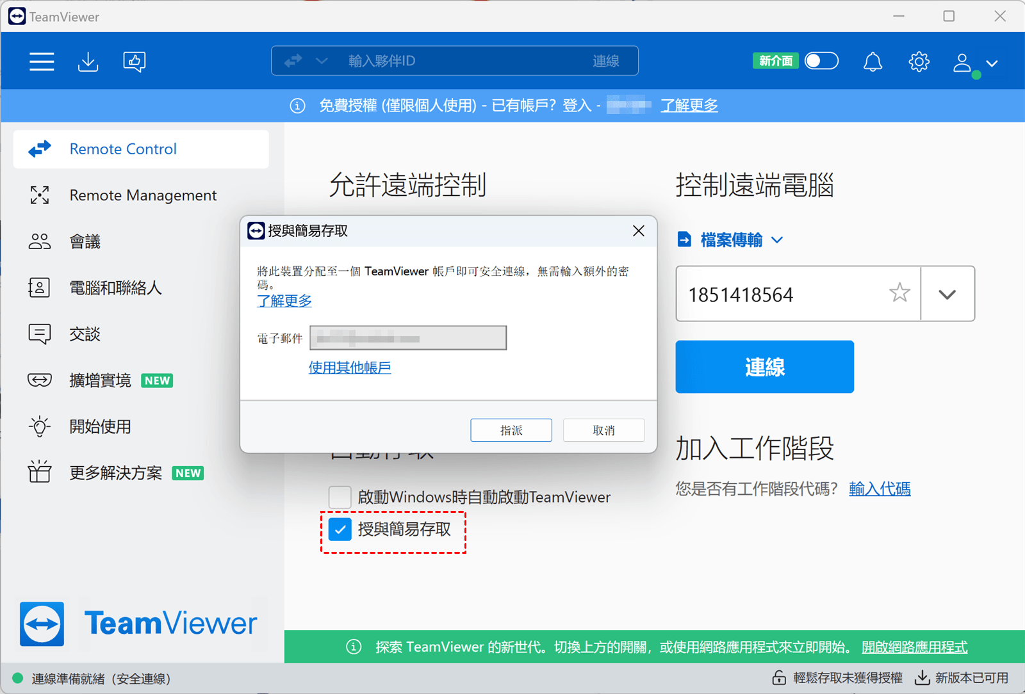Click 了解更多 link in the dialog

pyautogui.click(x=284, y=301)
